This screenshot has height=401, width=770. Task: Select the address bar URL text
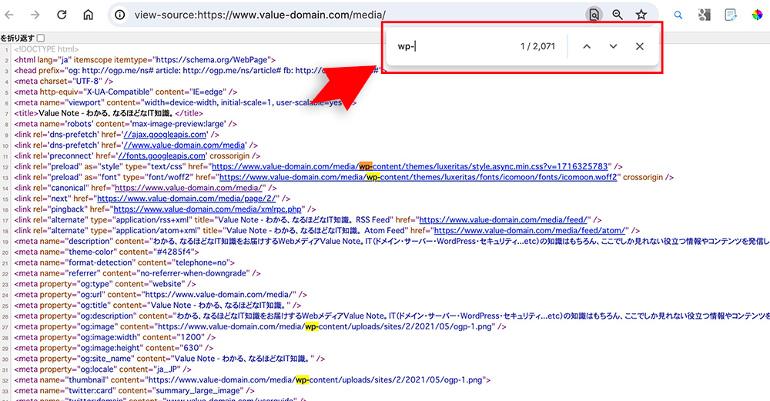coord(259,15)
